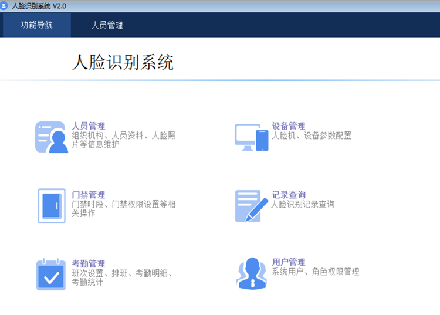The width and height of the screenshot is (440, 315).
Task: Open the 人员管理 tab in top navigation
Action: coord(107,25)
